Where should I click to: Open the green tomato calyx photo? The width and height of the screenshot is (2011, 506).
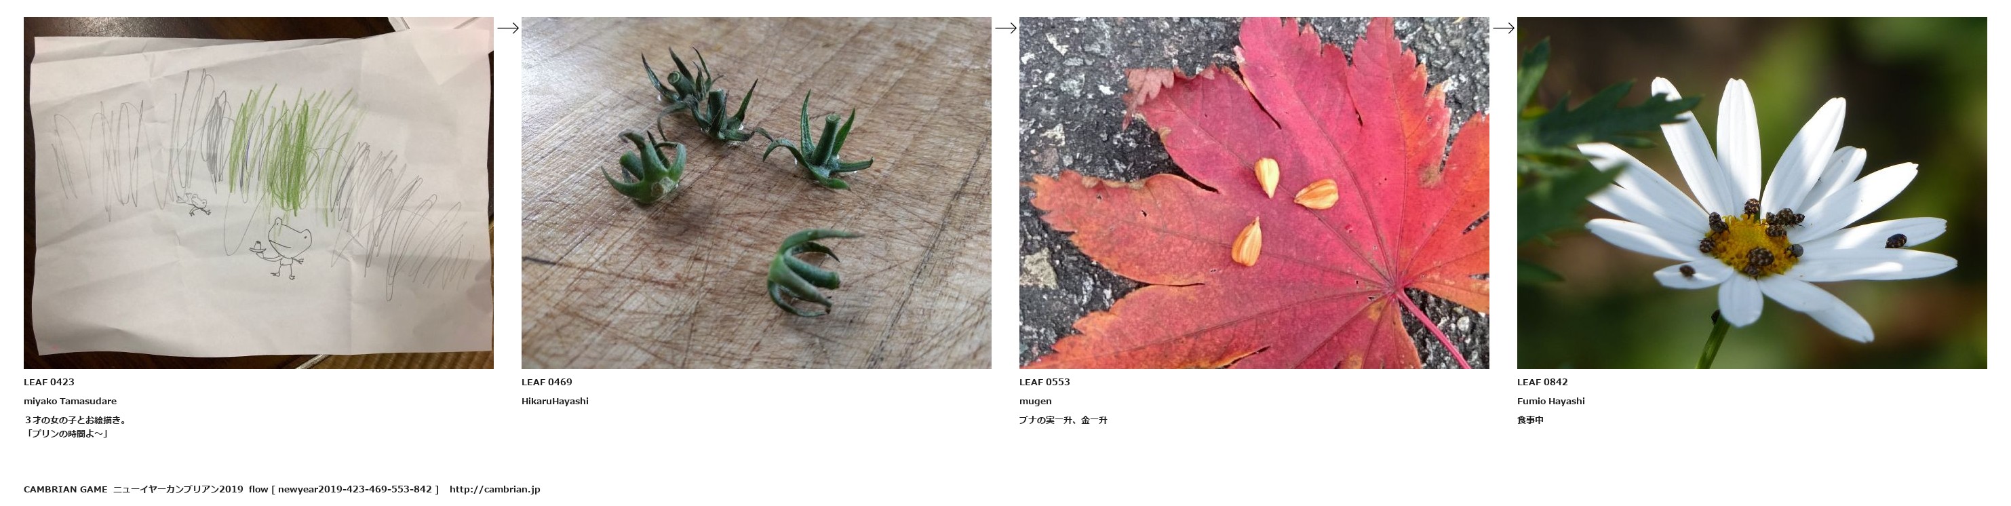coord(756,193)
